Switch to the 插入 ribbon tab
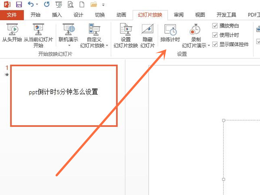This screenshot has width=260, height=195. (57, 15)
